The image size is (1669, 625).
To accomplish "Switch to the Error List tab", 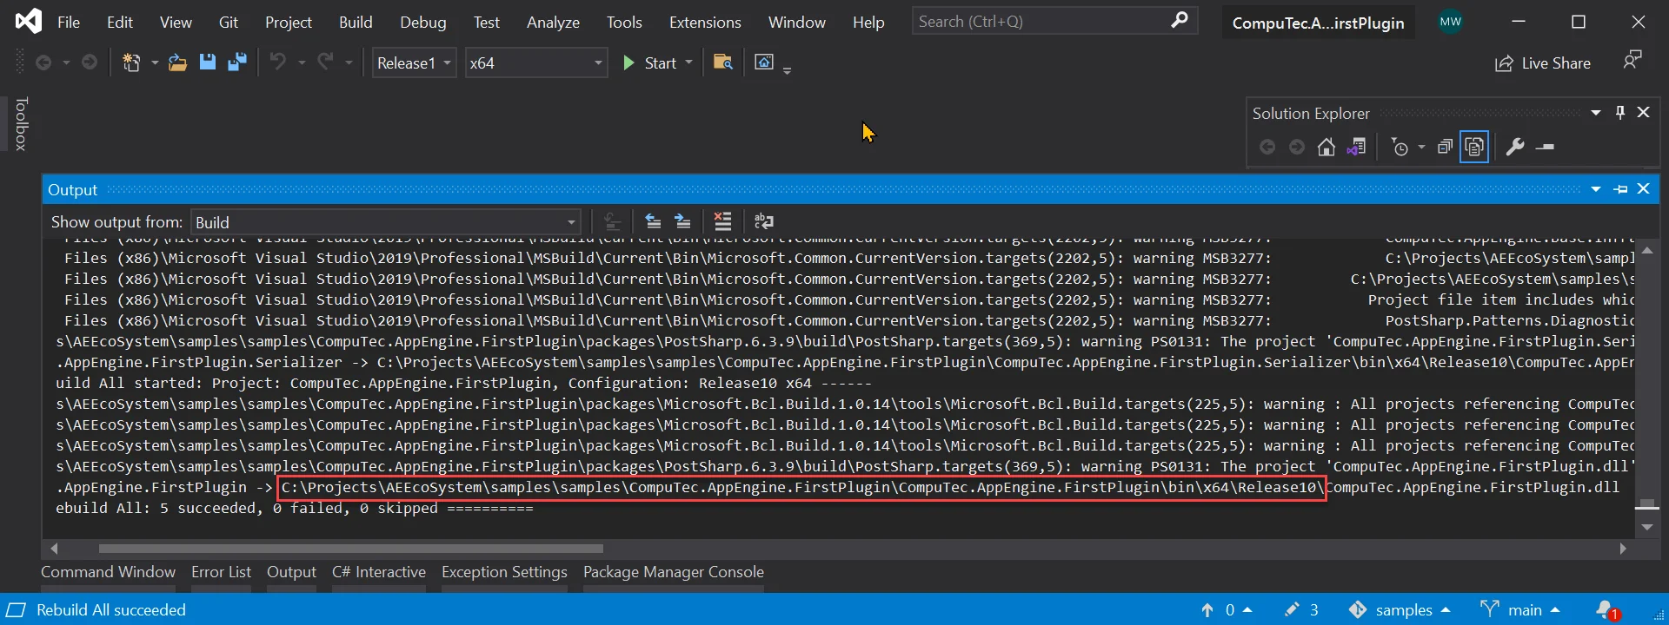I will click(221, 572).
